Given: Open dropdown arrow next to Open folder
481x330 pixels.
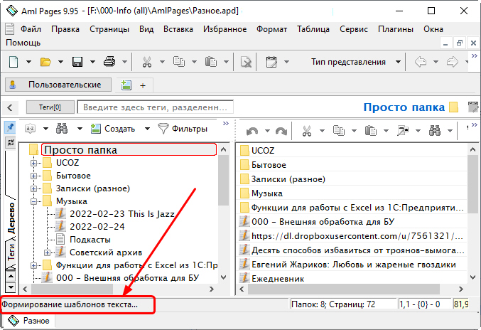Looking at the screenshot, I should [x=60, y=62].
